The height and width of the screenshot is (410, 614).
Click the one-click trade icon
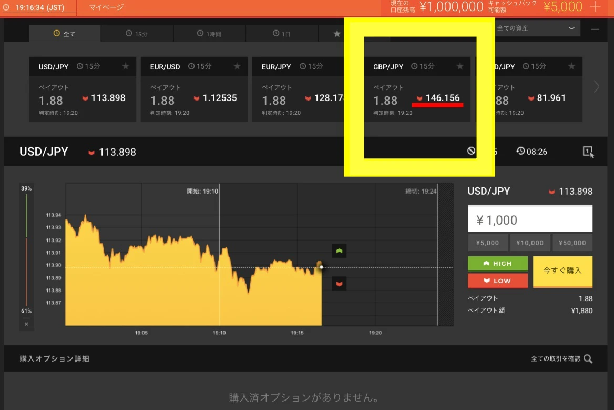point(588,152)
